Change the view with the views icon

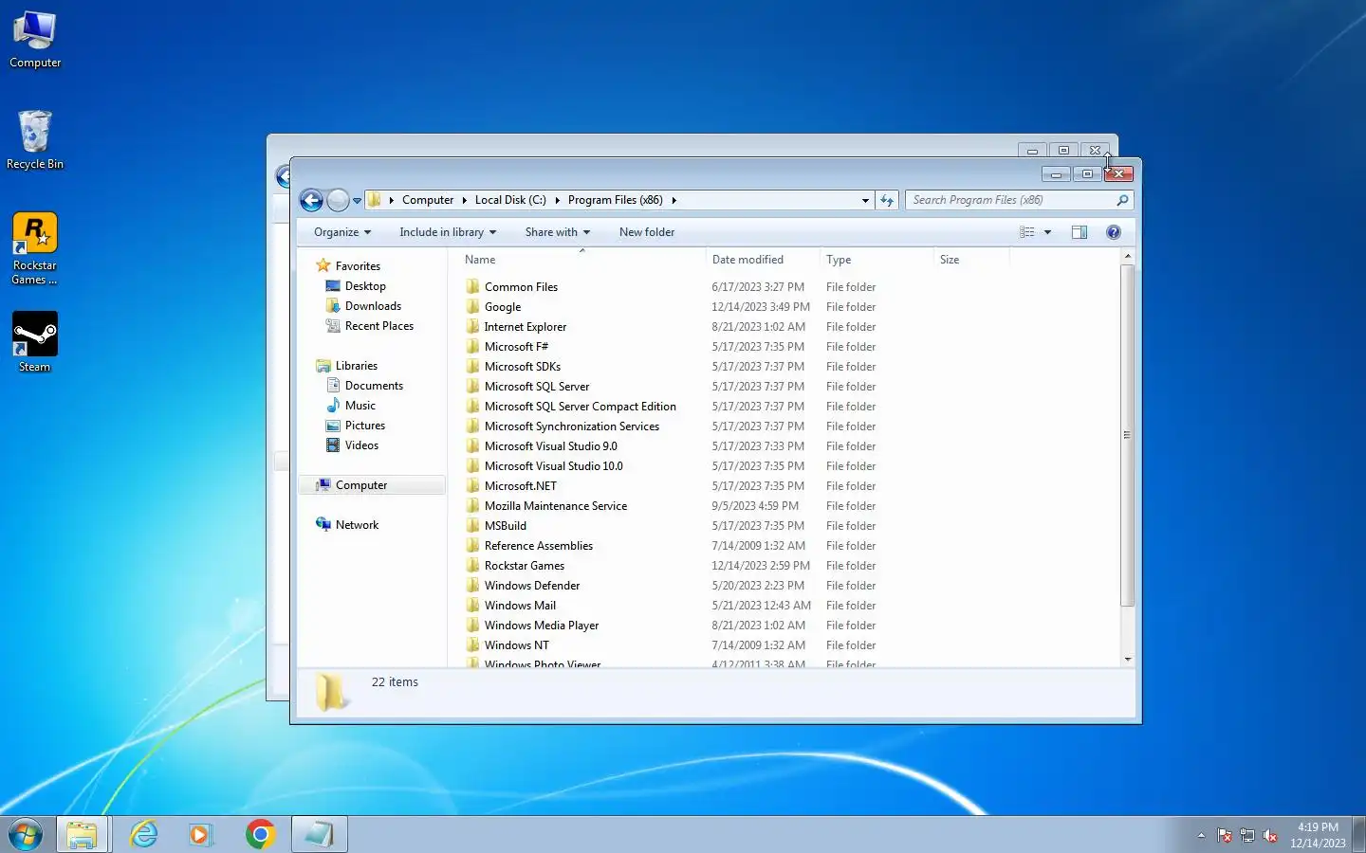tap(1027, 232)
